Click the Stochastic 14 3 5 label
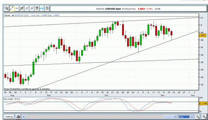Viewport: 208px width, 120px height. 12,99
